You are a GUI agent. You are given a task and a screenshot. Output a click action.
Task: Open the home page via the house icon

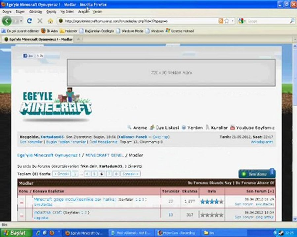coord(50,21)
